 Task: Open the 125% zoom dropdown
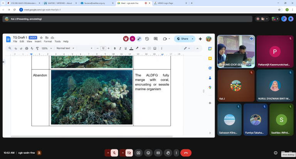47,49
